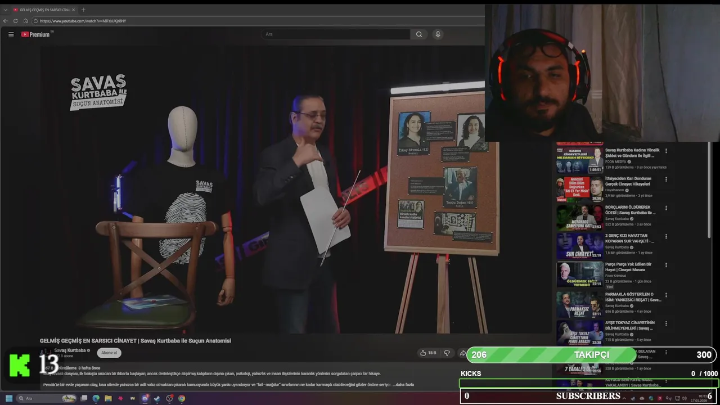This screenshot has width=720, height=405.
Task: Click the 'FOON MEDYA' channel name
Action: 616,161
